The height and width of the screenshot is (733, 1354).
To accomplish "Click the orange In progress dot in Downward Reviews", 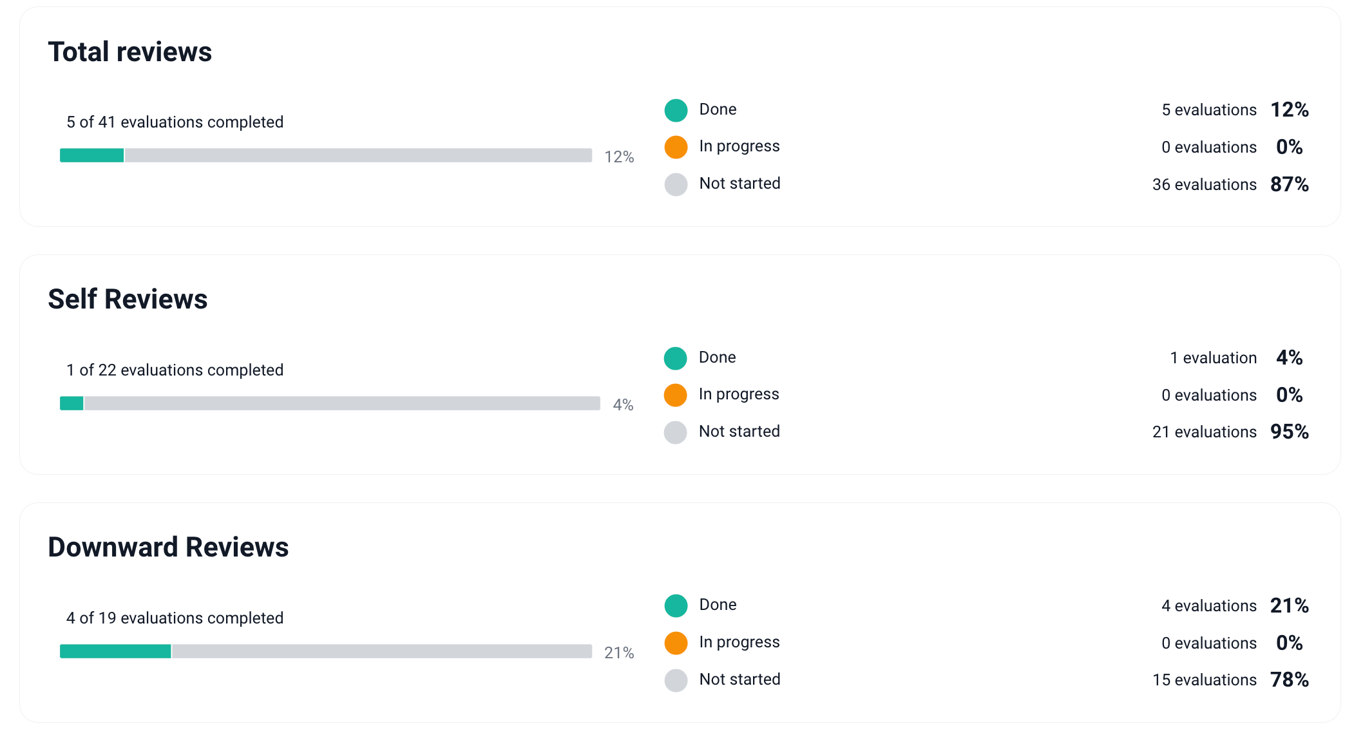I will 676,643.
